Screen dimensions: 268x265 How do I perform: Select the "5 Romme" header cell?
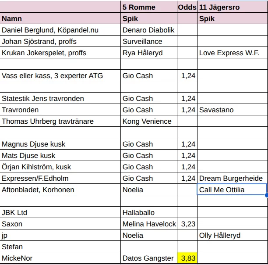[x=148, y=7]
